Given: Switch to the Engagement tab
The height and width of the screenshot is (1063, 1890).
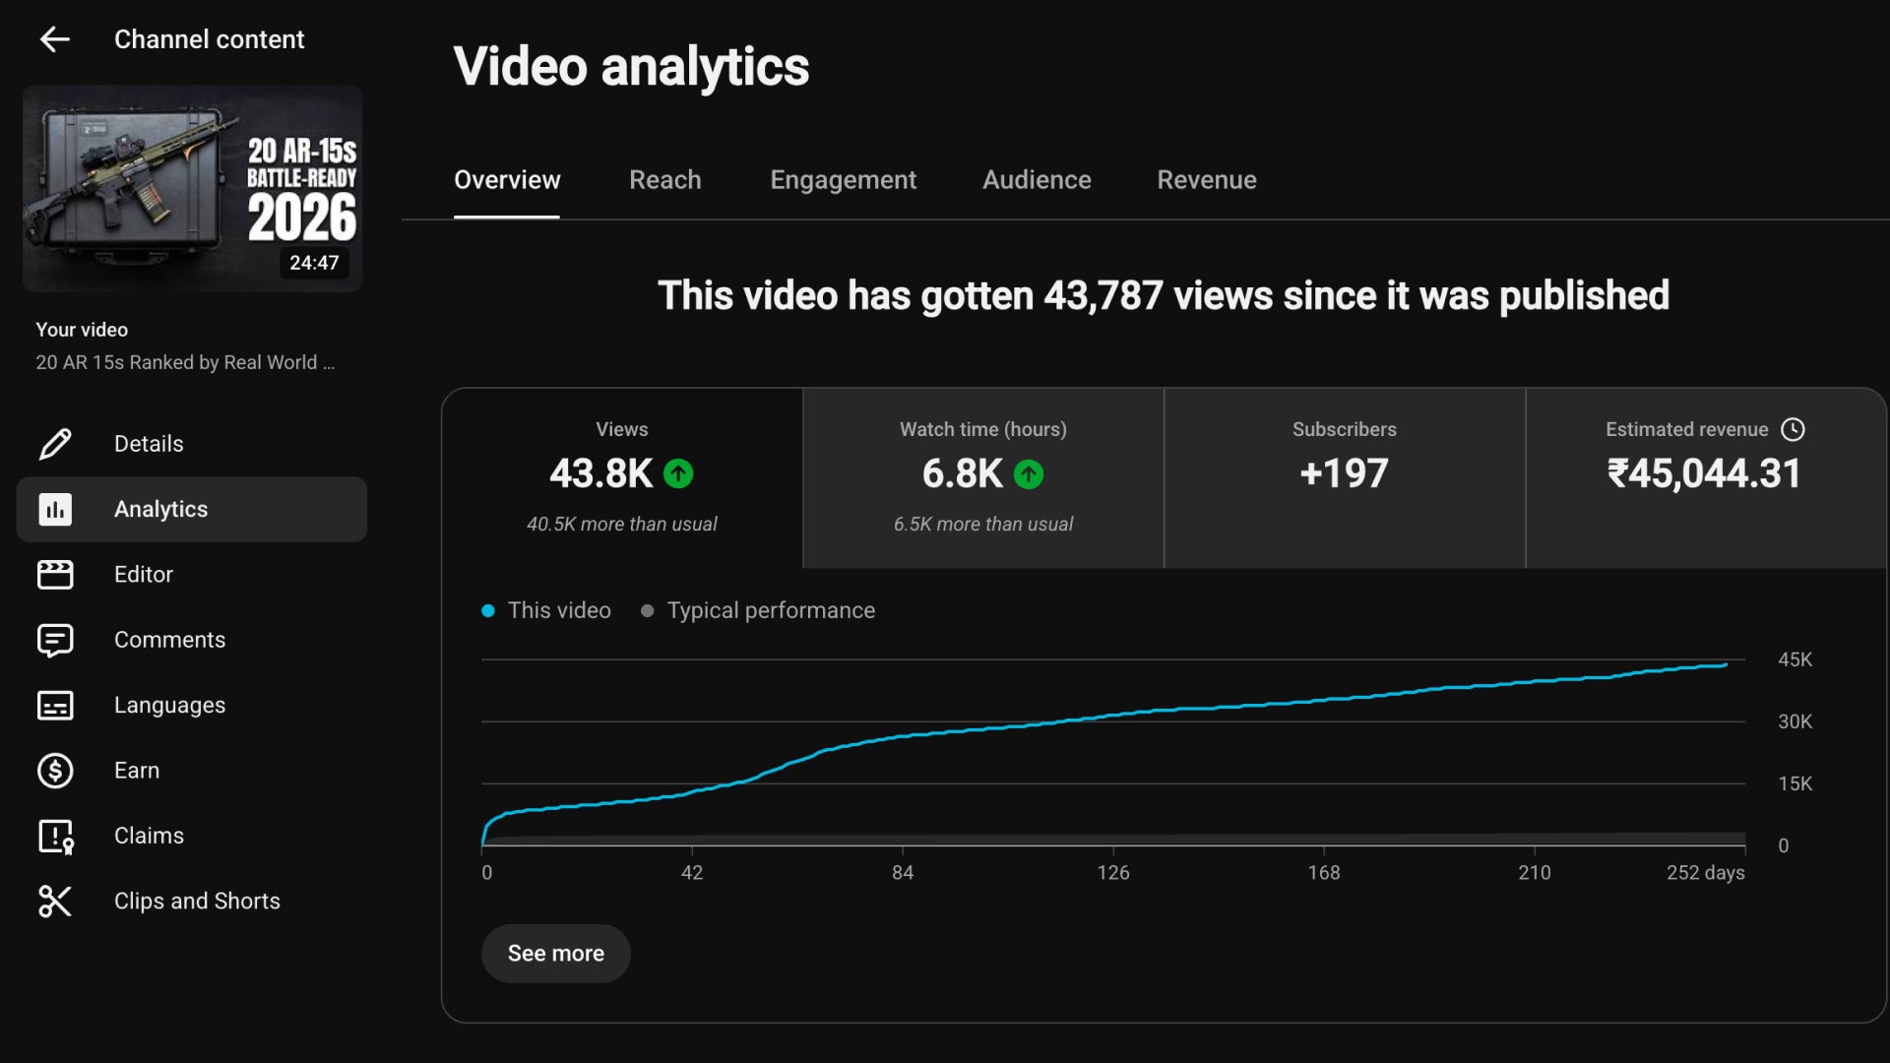Looking at the screenshot, I should pos(843,180).
